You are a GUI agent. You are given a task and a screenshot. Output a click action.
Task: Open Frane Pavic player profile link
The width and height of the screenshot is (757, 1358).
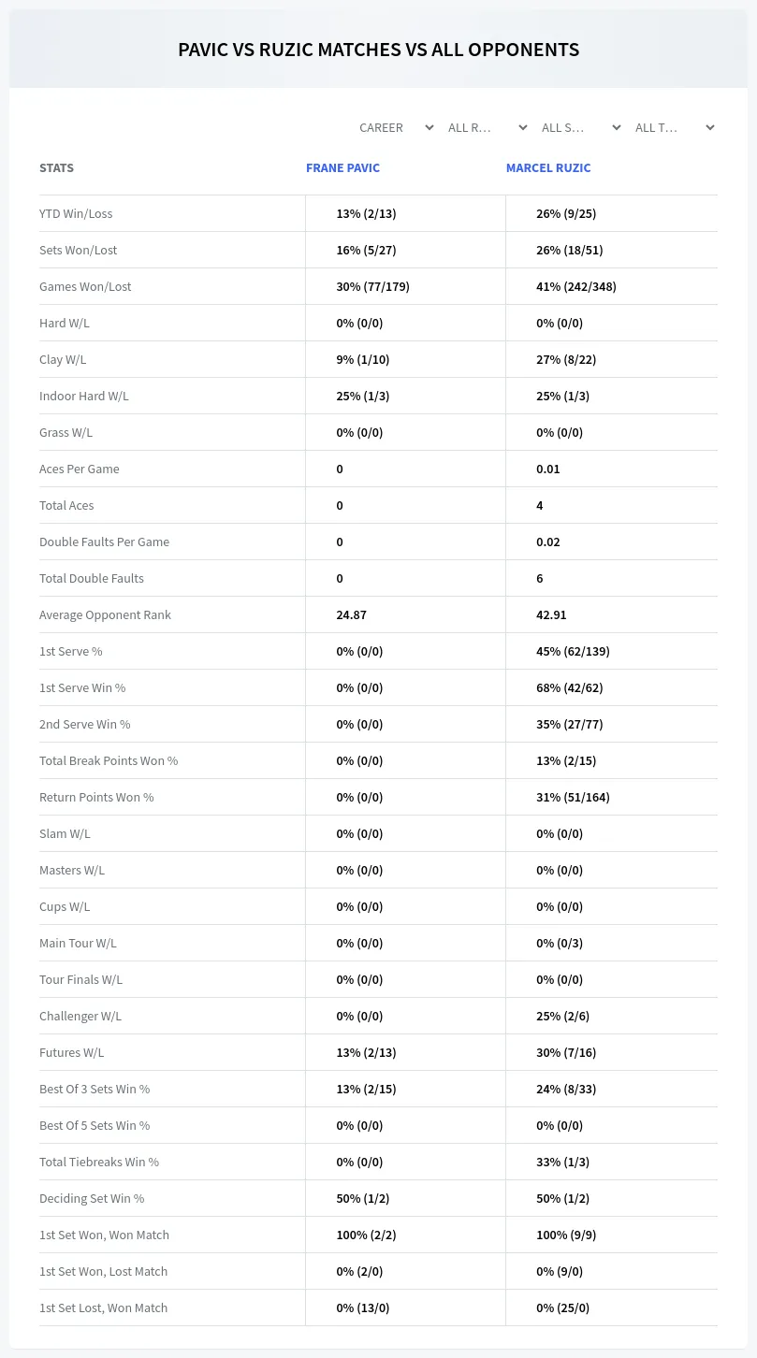[342, 168]
